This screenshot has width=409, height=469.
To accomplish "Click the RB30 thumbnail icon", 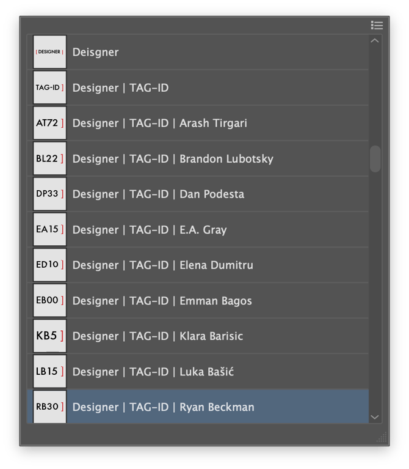I will (x=49, y=407).
